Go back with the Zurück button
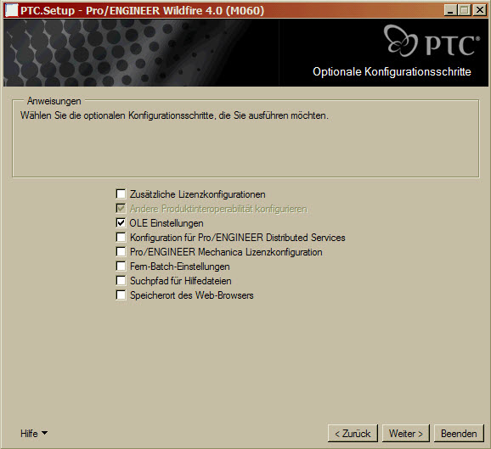This screenshot has width=491, height=449. click(x=353, y=434)
